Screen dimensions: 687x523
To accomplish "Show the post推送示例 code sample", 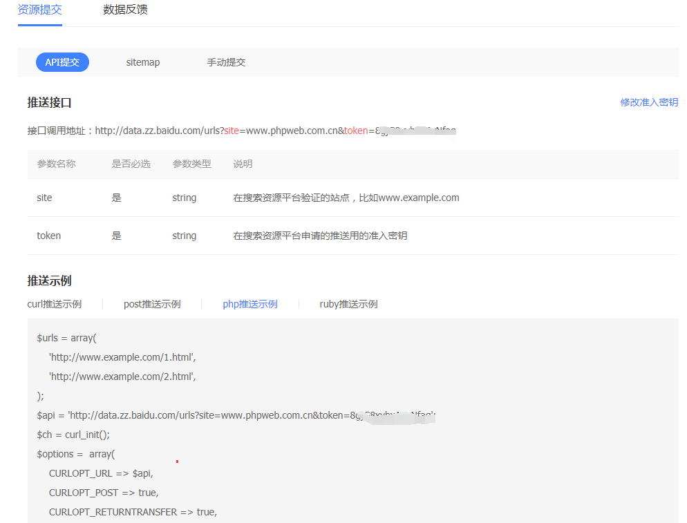I will point(152,304).
